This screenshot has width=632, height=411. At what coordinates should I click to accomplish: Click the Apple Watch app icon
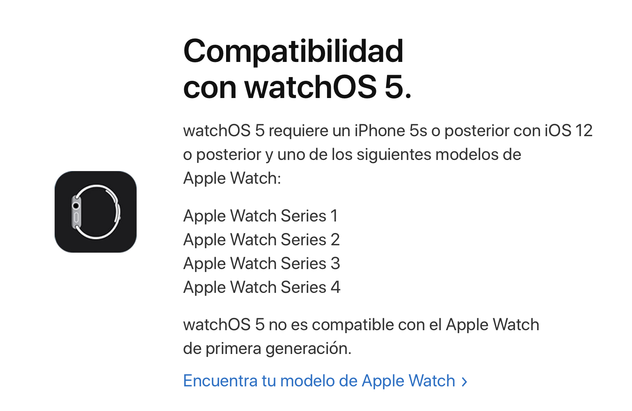point(96,212)
